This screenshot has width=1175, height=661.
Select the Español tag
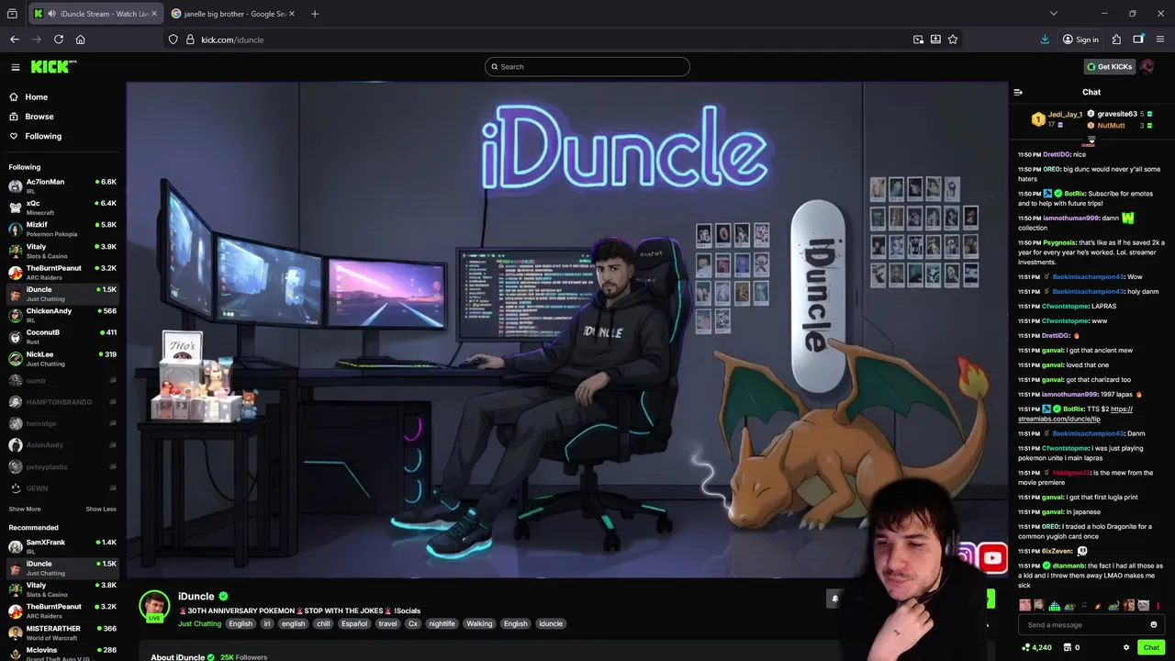[354, 623]
